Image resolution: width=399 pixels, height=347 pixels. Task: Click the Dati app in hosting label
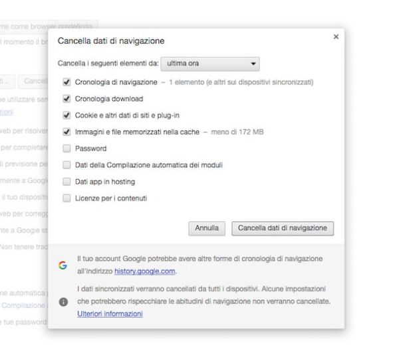tap(105, 181)
